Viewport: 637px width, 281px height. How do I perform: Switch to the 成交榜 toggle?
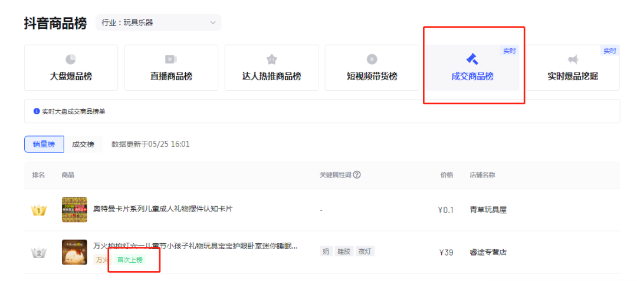click(x=83, y=144)
